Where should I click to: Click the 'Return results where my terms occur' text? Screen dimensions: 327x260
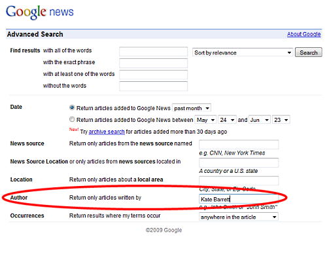(114, 215)
